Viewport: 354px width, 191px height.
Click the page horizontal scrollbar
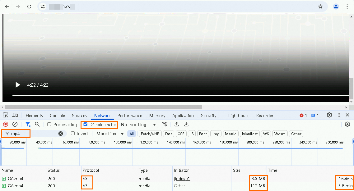103,107
